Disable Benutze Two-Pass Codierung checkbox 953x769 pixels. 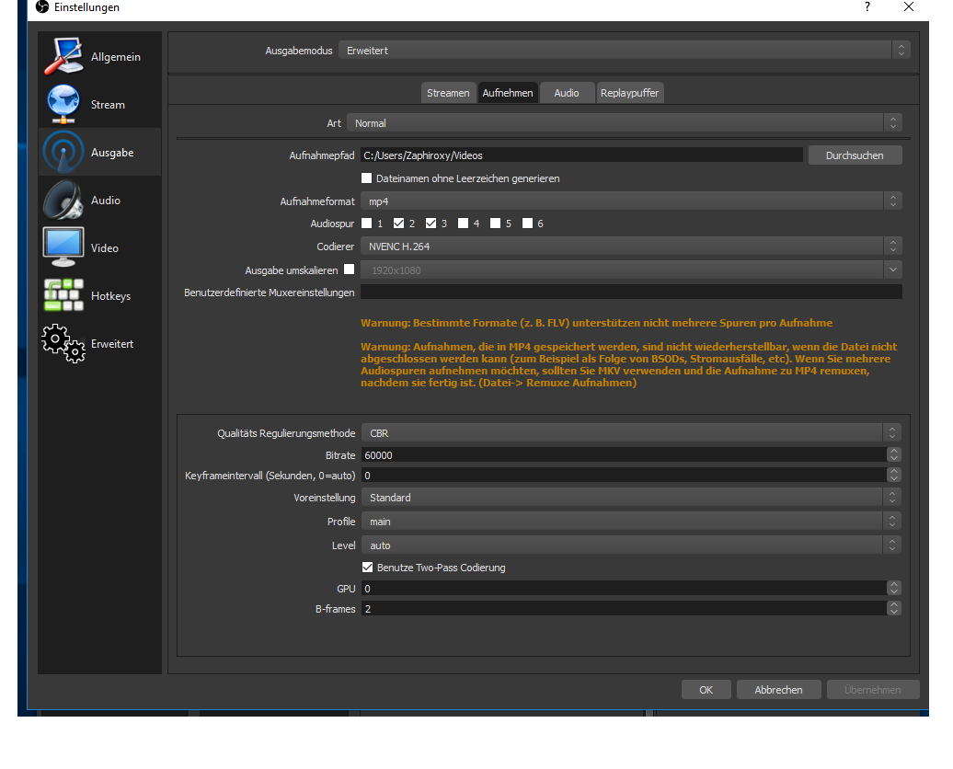tap(368, 568)
